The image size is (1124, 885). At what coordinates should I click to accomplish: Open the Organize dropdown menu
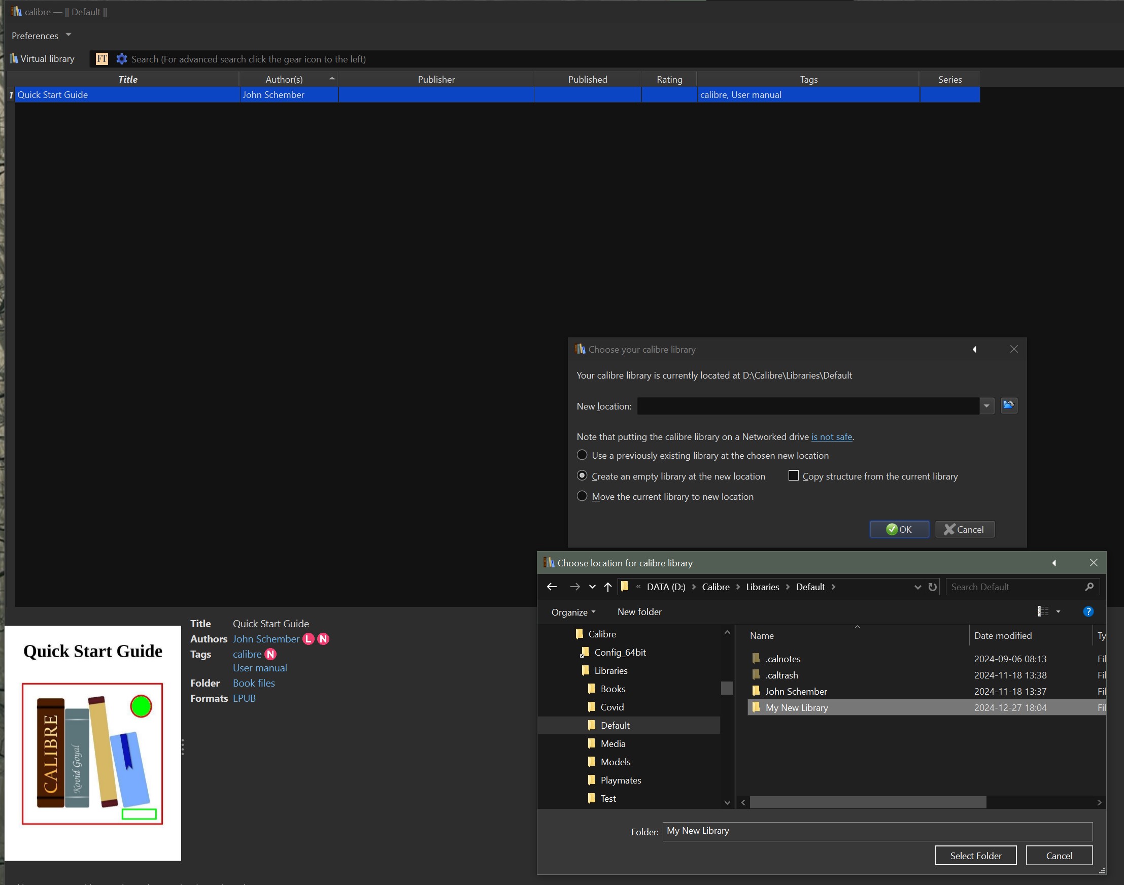[x=572, y=612]
